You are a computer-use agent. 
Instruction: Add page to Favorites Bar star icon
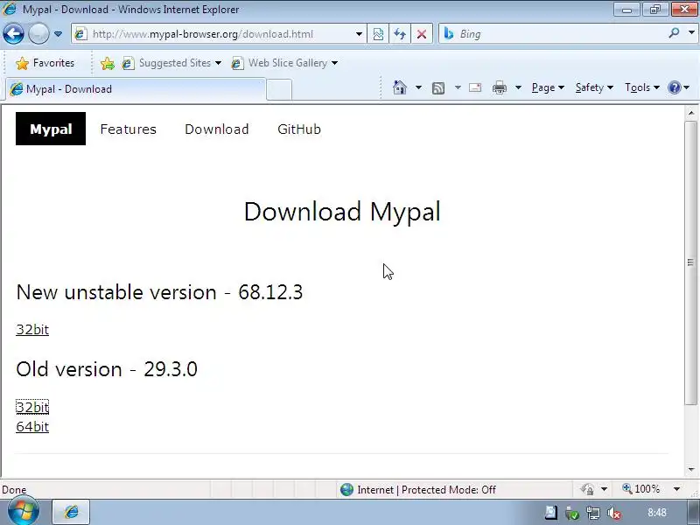107,63
